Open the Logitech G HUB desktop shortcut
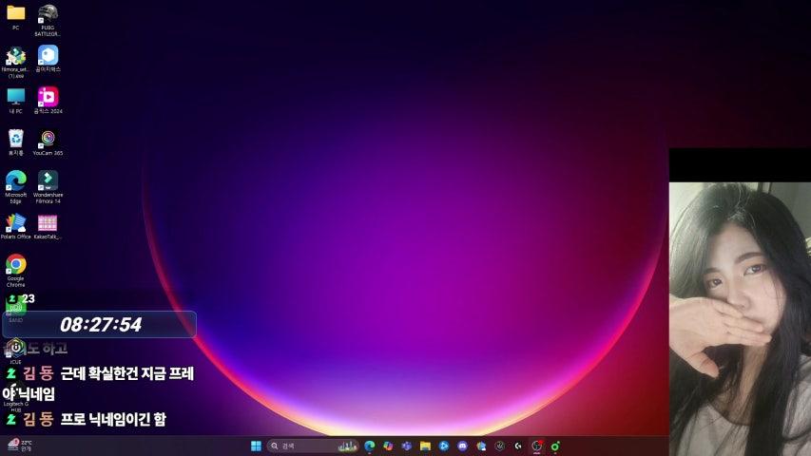811x456 pixels. pos(15,398)
